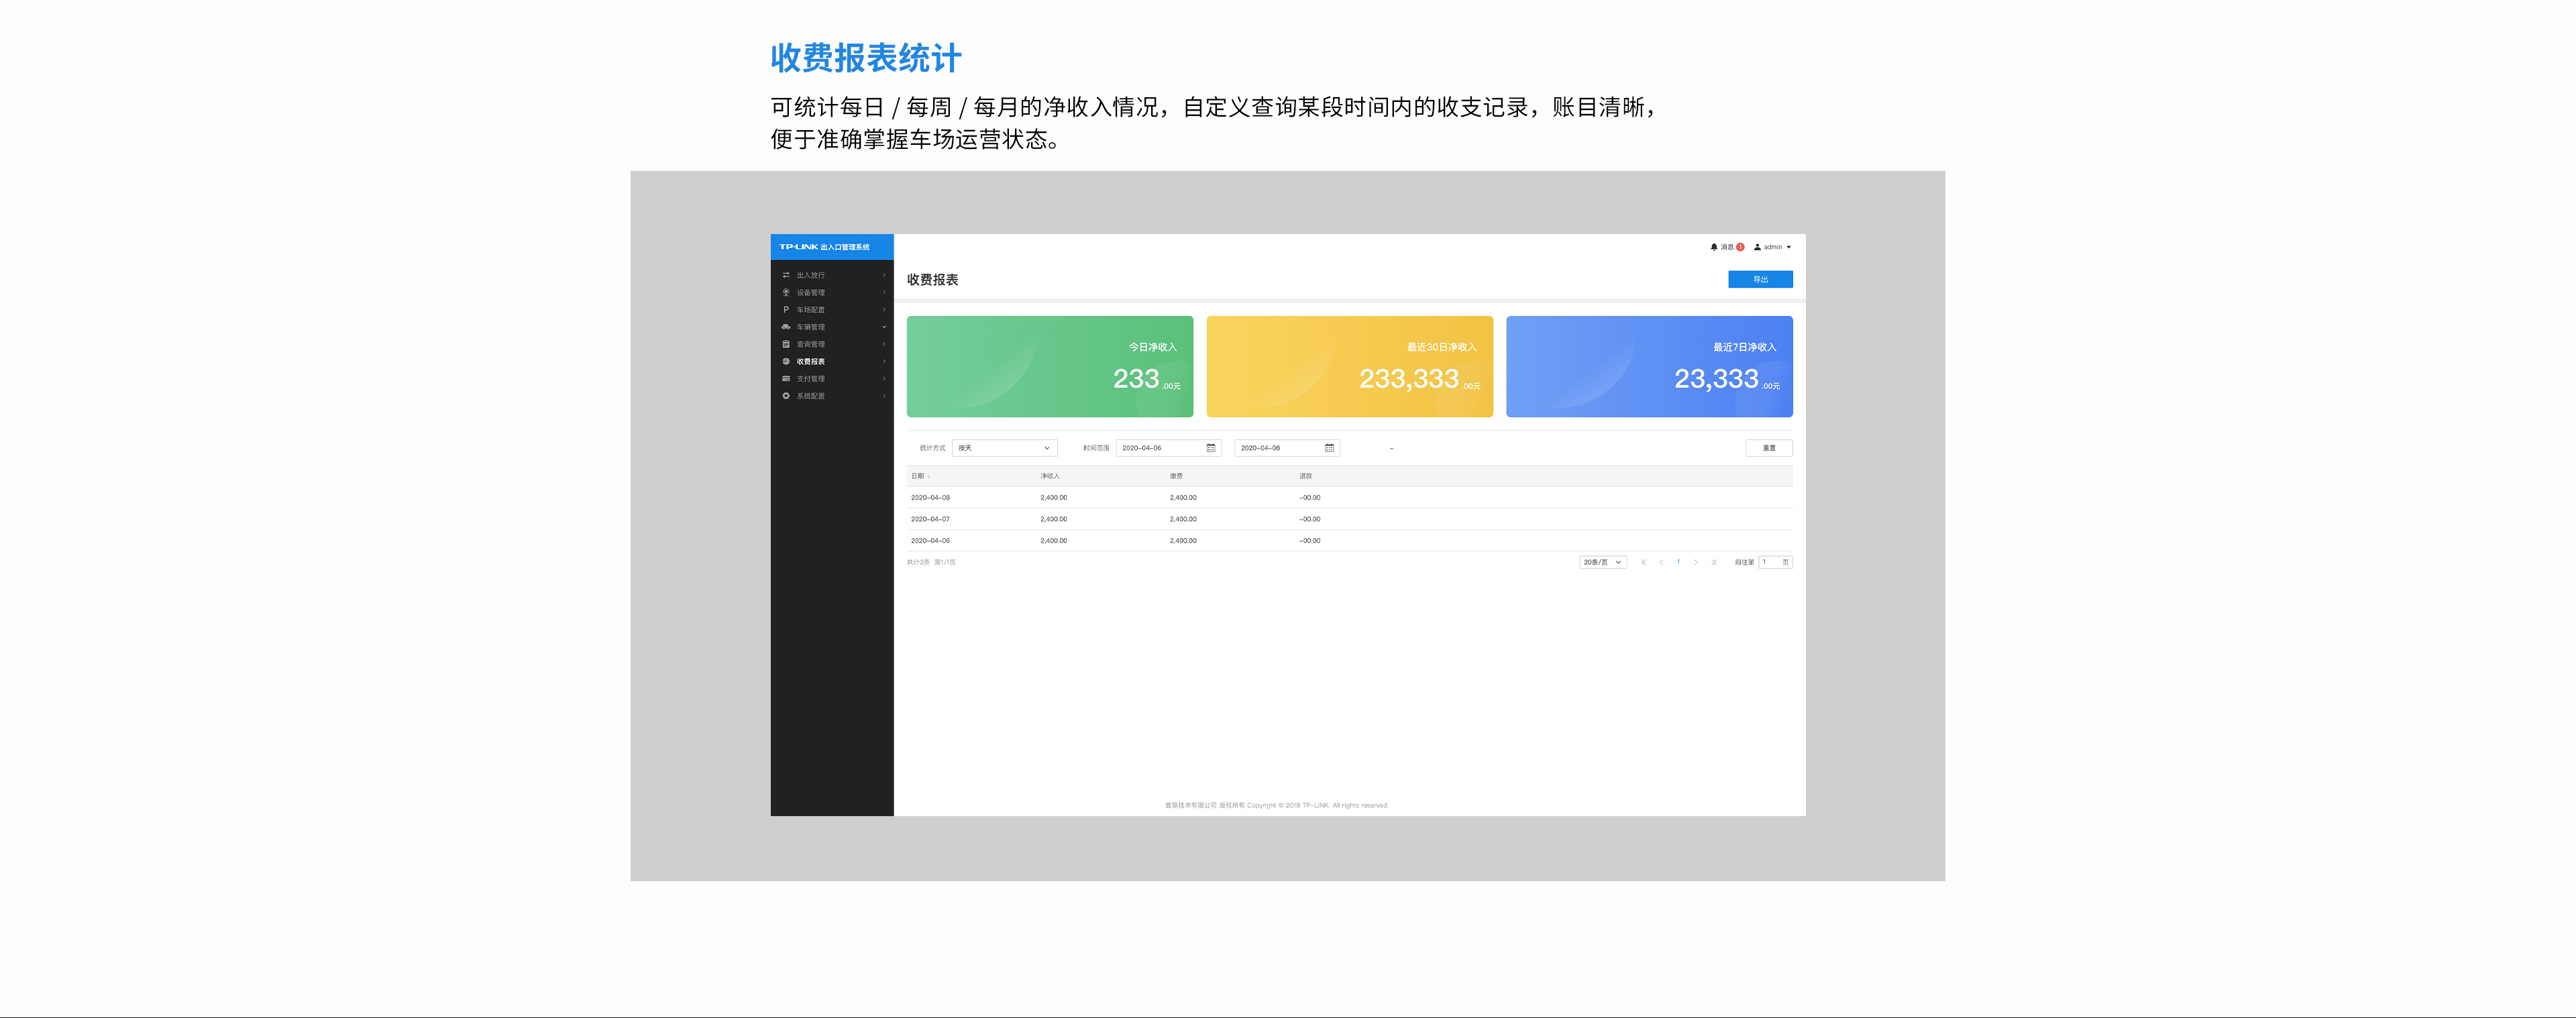Open the 车场配置 menu item
This screenshot has height=1018, width=2576.
pyautogui.click(x=832, y=310)
